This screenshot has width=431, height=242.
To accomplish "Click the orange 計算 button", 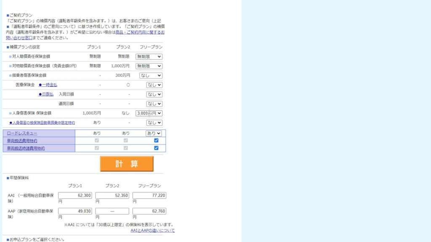I will (x=127, y=164).
